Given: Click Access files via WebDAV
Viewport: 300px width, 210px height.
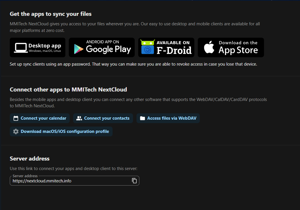Looking at the screenshot, I should (x=168, y=118).
